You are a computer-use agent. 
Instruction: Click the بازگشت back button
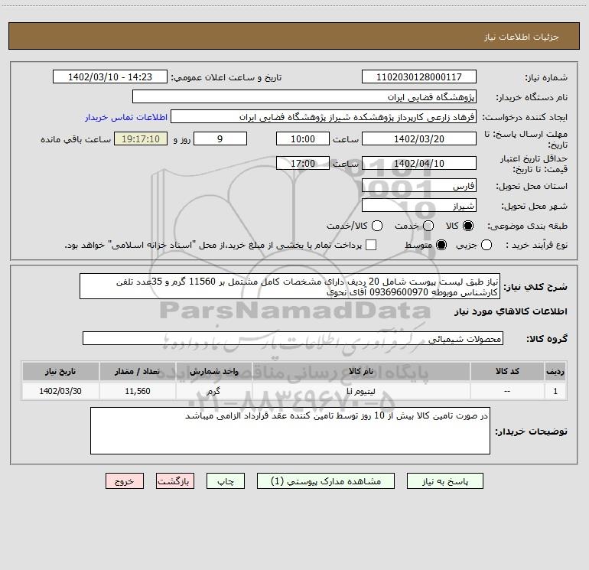(175, 481)
